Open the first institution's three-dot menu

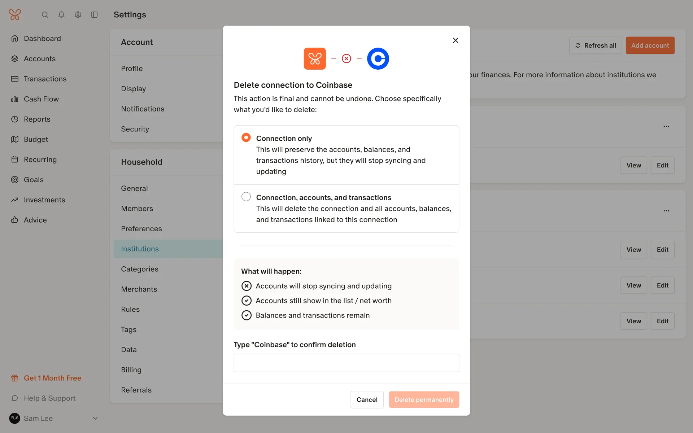pyautogui.click(x=666, y=127)
